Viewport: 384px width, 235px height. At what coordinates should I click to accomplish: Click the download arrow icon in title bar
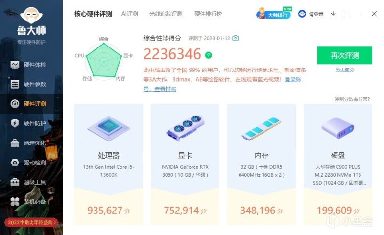click(x=333, y=14)
